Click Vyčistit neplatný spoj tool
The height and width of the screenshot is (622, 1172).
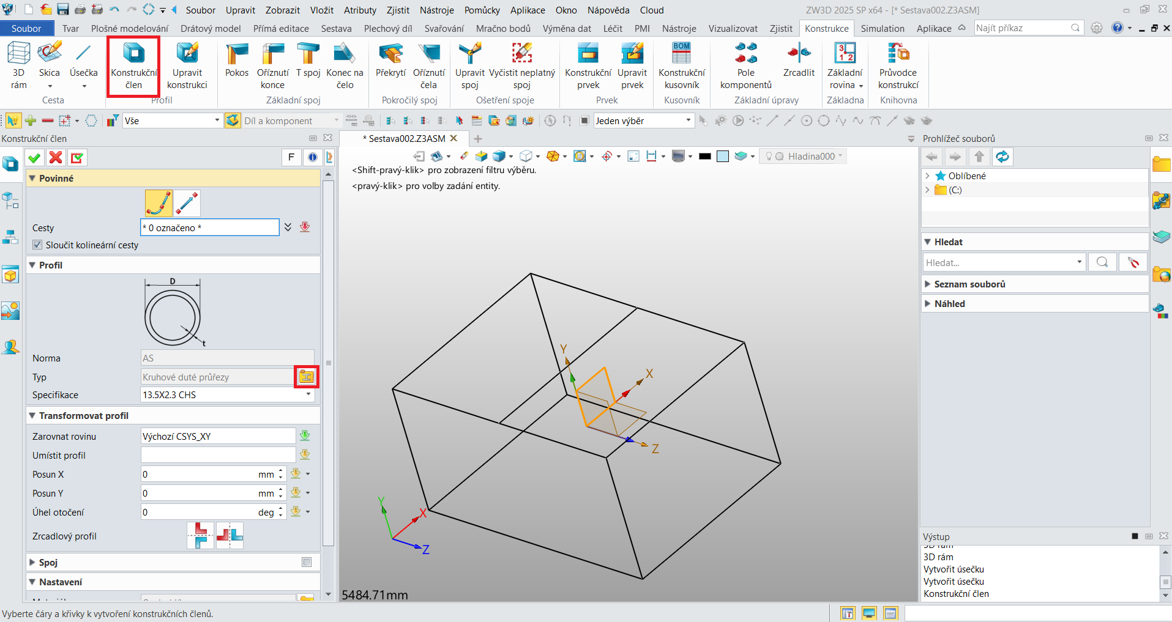coord(522,65)
